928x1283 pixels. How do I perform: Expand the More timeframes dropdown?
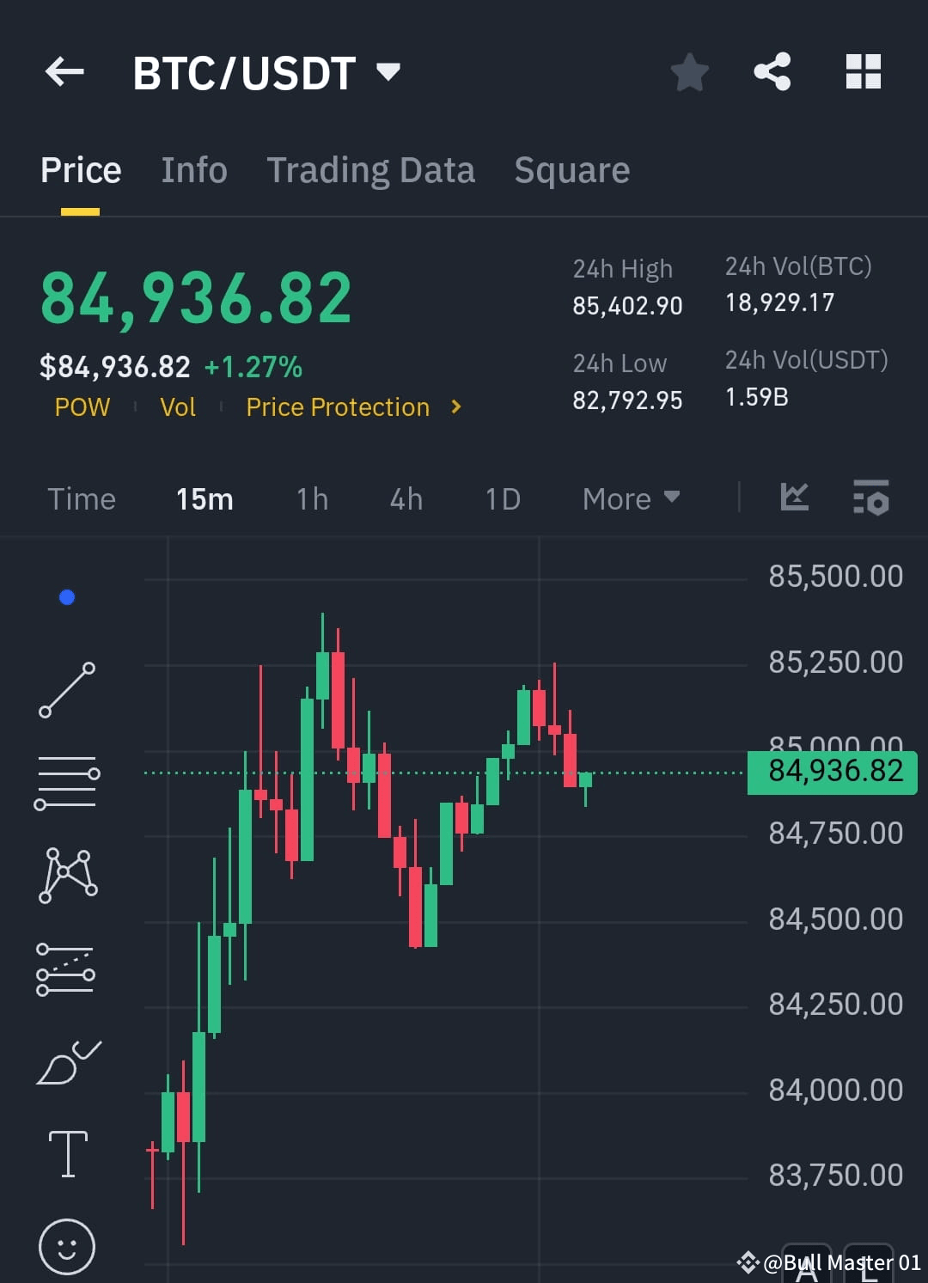click(630, 498)
